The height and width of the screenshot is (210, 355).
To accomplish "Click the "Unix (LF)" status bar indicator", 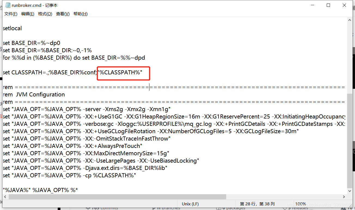I will coord(190,203).
